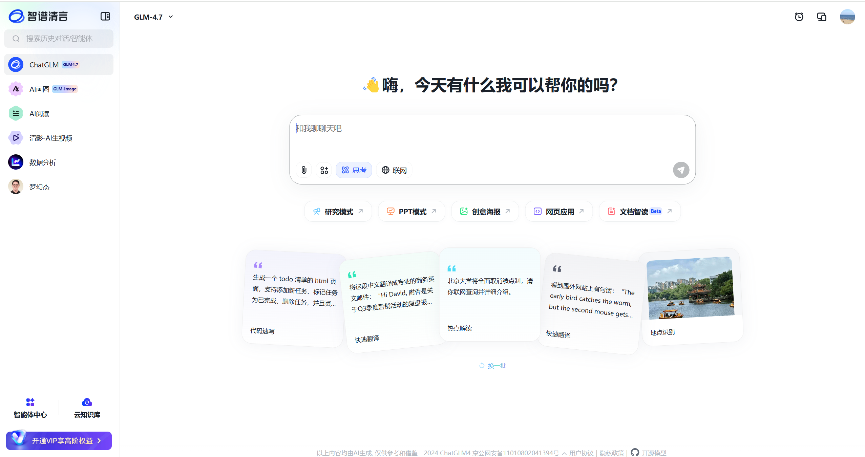The width and height of the screenshot is (865, 457).
Task: Open the 隐私政策 link
Action: tap(611, 453)
